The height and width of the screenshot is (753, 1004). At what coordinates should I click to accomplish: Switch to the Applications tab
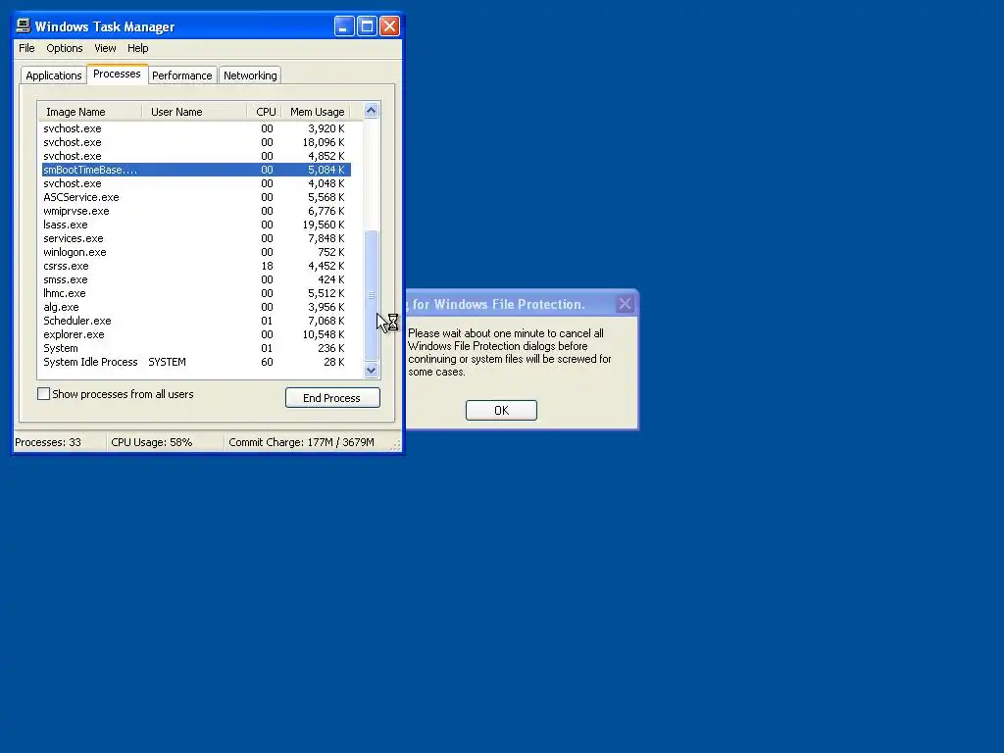[53, 75]
